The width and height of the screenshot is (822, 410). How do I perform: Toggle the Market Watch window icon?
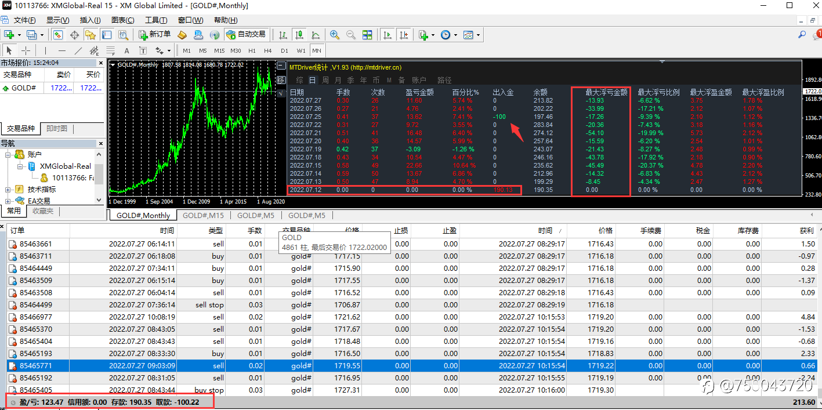click(x=58, y=35)
